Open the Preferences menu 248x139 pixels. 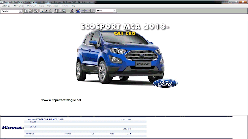pyautogui.click(x=52, y=6)
